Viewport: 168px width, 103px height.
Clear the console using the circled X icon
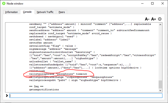coord(160,19)
